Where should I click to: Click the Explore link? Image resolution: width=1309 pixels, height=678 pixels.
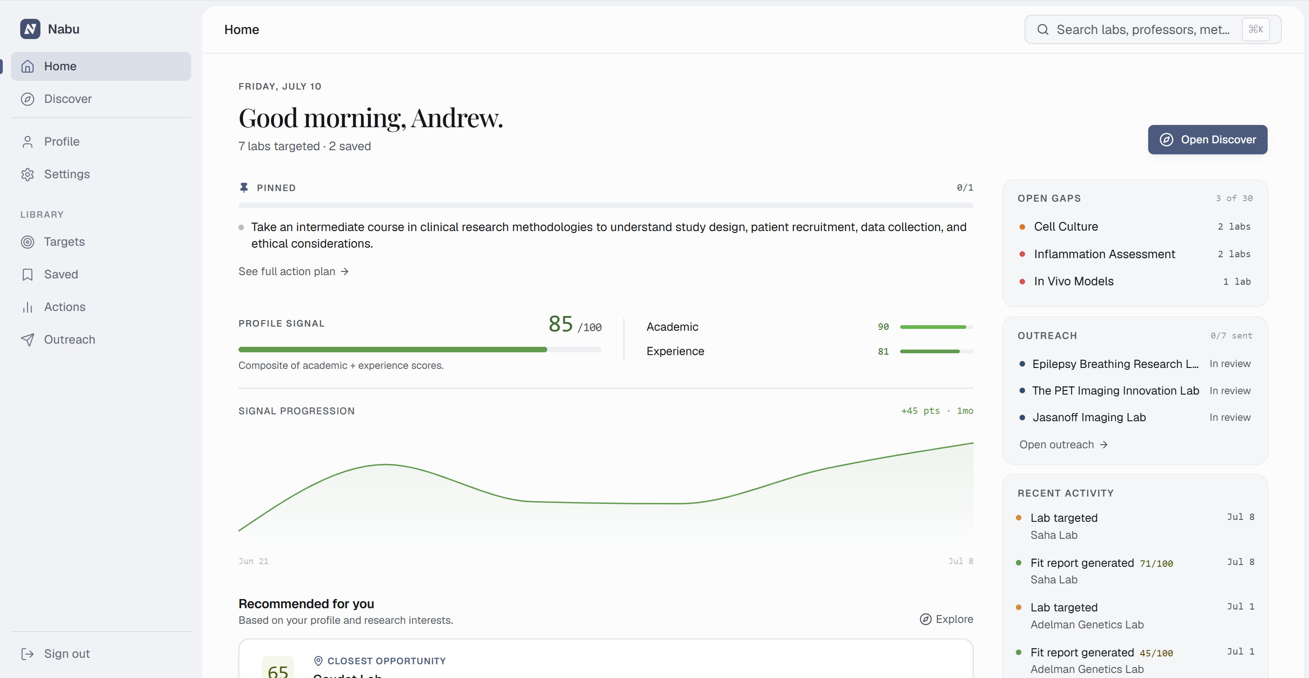click(946, 619)
